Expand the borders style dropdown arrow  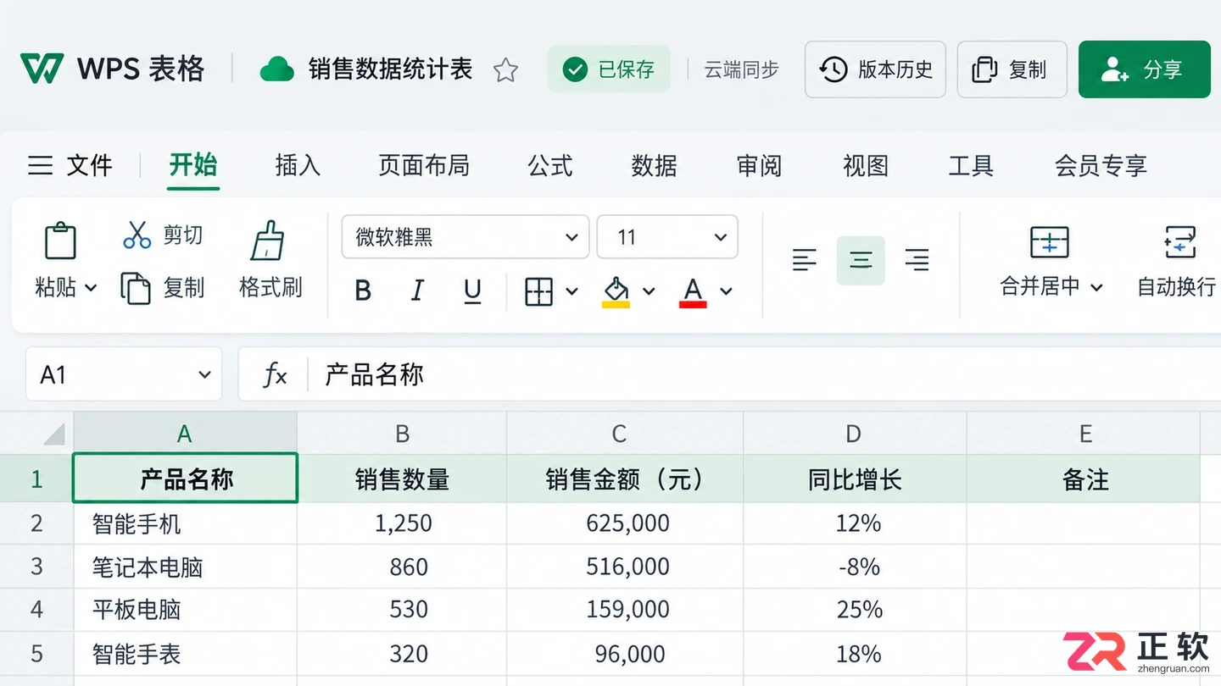click(572, 291)
